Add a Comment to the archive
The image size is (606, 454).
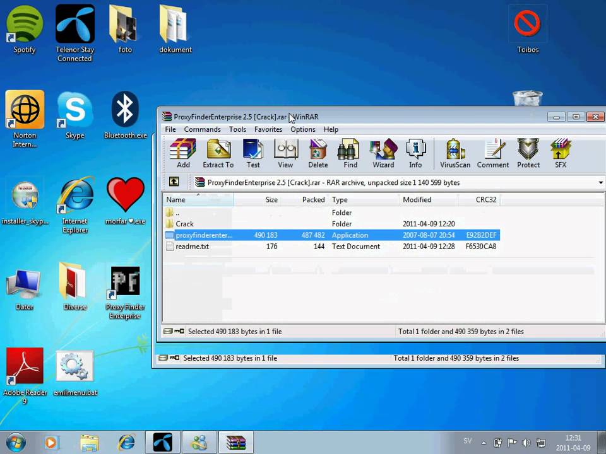[493, 154]
